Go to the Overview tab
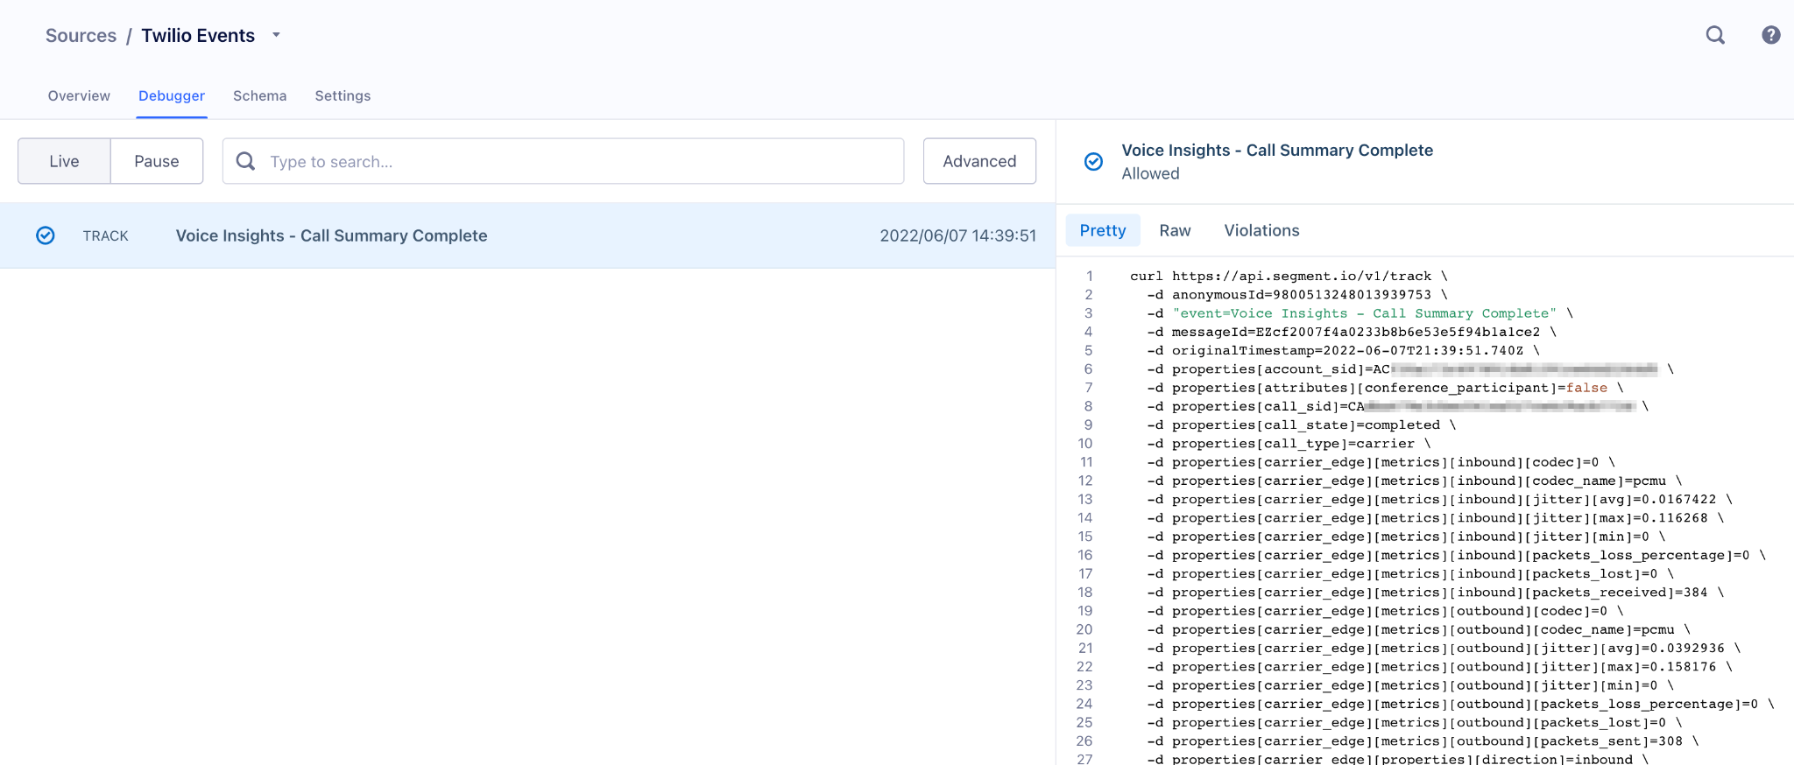1794x765 pixels. click(79, 95)
